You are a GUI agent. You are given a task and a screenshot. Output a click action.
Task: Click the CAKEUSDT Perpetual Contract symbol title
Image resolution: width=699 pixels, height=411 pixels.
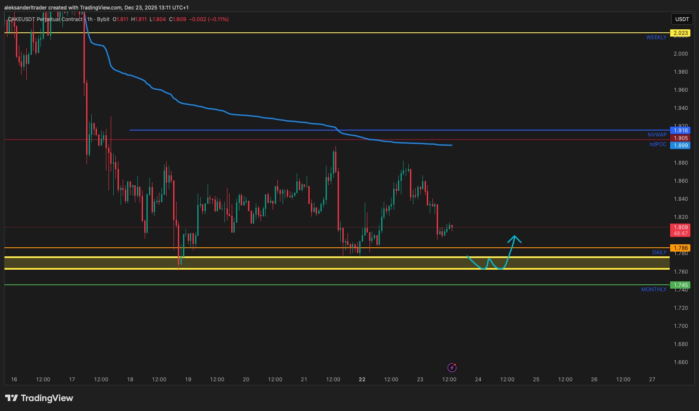click(45, 19)
